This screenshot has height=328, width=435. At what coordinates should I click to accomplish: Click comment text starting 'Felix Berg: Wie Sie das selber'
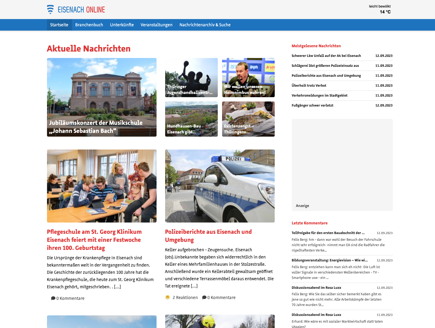coord(337,299)
